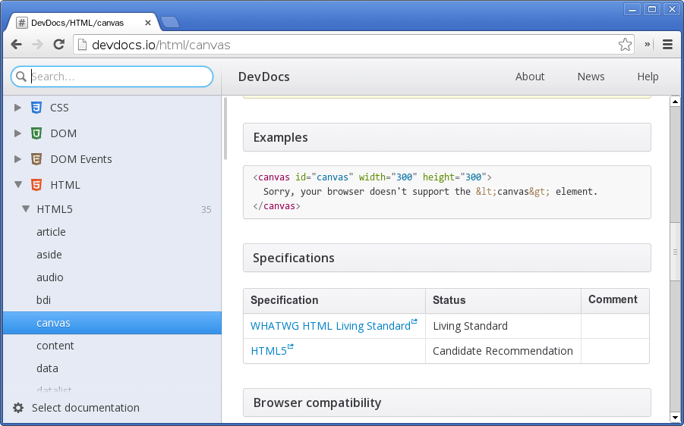This screenshot has width=684, height=426.
Task: Expand the CSS tree node
Action: pyautogui.click(x=17, y=108)
